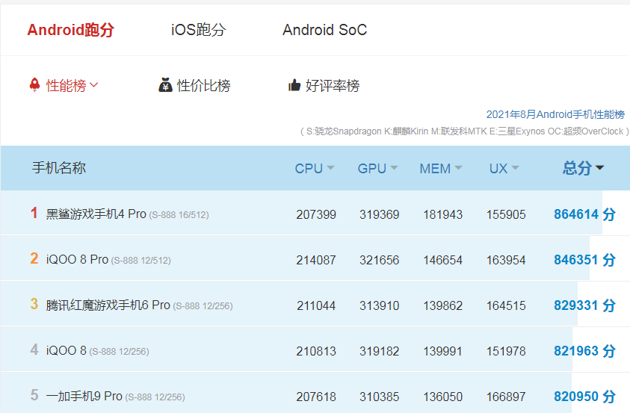Click the total score 821963 分
The width and height of the screenshot is (630, 413).
click(584, 351)
